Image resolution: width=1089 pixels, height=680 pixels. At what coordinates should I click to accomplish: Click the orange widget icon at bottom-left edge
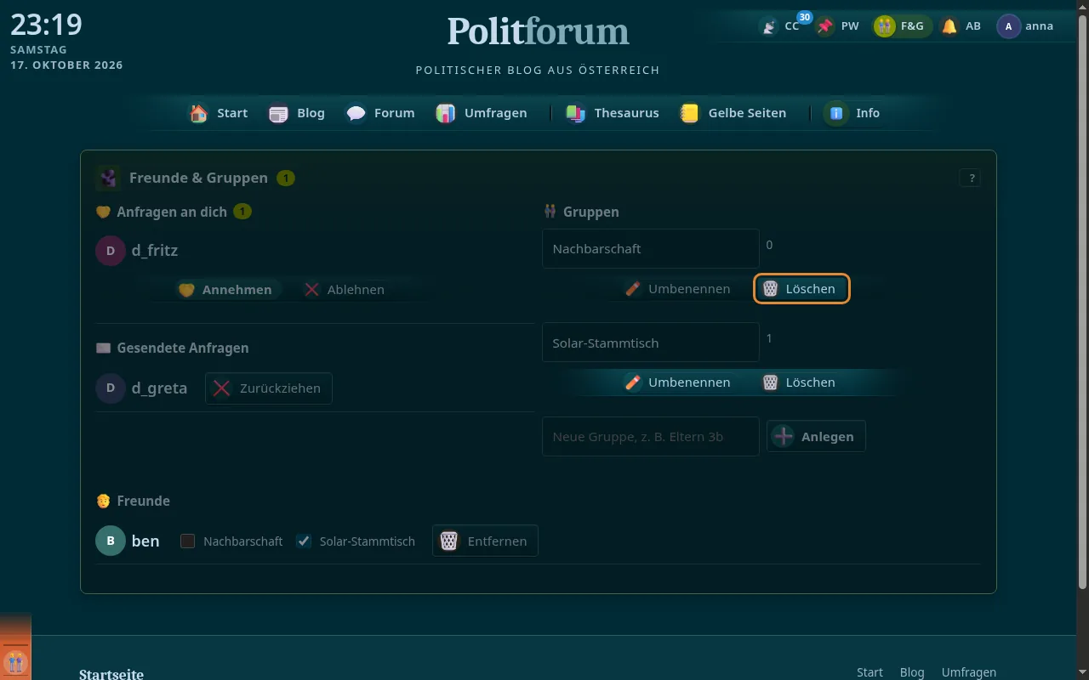pyautogui.click(x=15, y=661)
